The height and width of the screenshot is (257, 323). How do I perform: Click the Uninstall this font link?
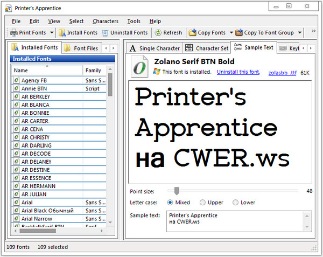238,72
